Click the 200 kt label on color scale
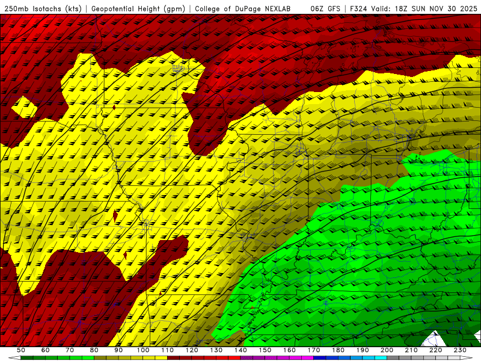This screenshot has width=481, height=361. [387, 350]
